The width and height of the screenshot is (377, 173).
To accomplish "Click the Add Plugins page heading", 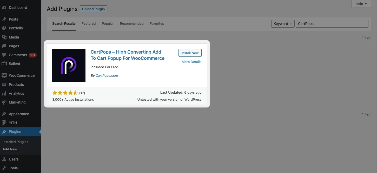I will coord(62,9).
